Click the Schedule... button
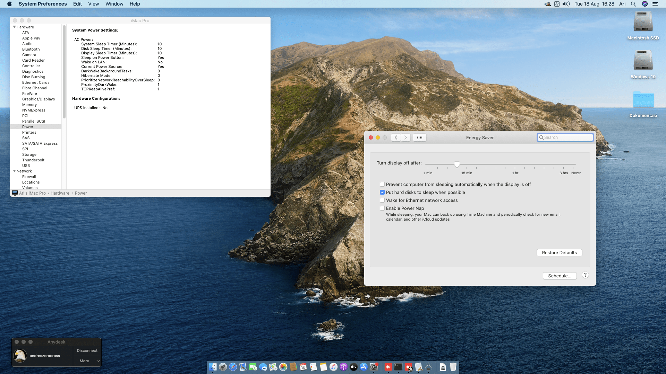This screenshot has height=374, width=666. tap(560, 276)
